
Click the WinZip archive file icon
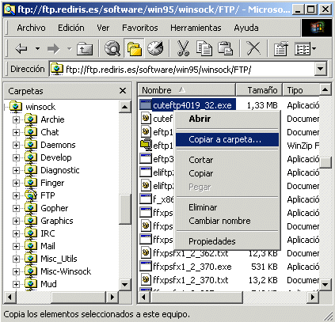(x=146, y=145)
